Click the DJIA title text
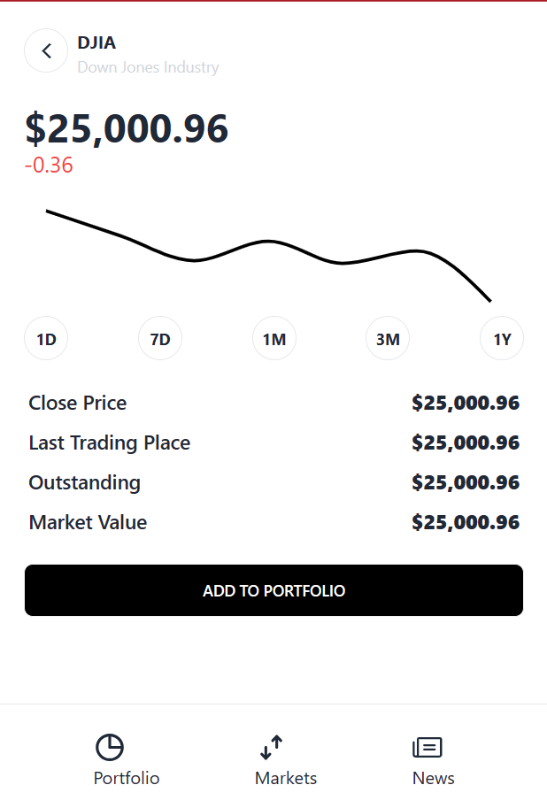547x808 pixels. click(x=96, y=42)
